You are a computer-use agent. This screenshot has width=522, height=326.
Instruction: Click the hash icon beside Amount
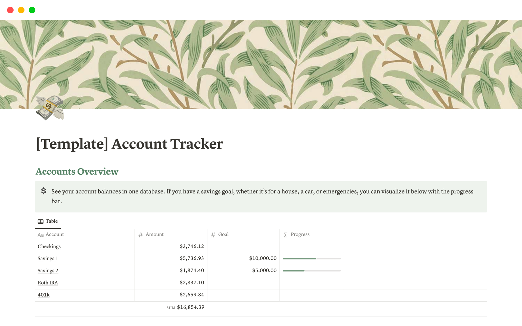click(x=141, y=235)
